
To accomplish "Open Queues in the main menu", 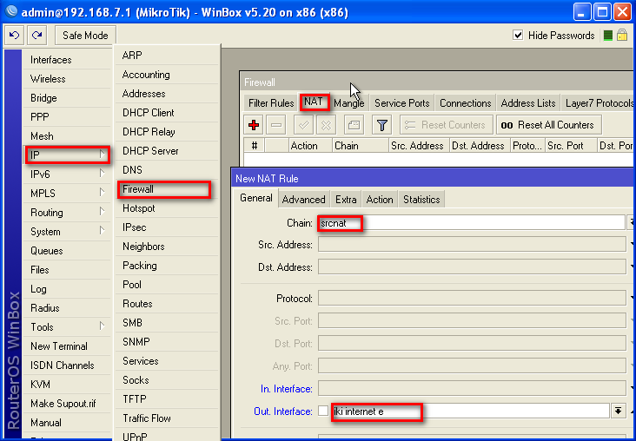I will tap(67, 251).
